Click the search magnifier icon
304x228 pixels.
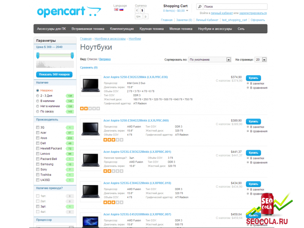(x=200, y=6)
